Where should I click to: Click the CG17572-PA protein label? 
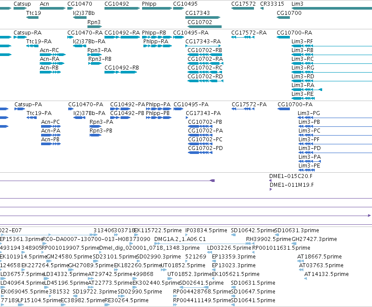pos(249,105)
